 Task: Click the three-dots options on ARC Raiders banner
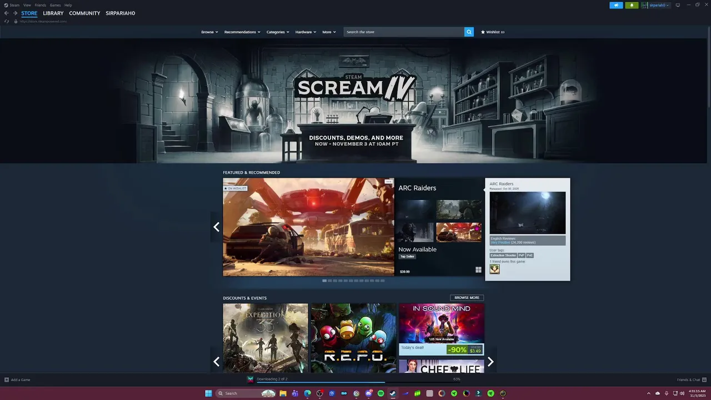pos(388,182)
